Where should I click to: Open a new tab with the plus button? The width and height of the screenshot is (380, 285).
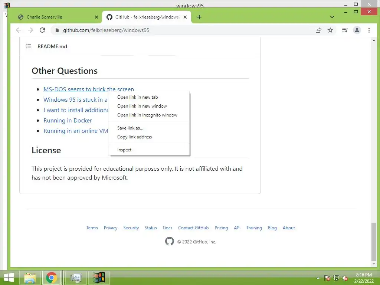[x=199, y=17]
